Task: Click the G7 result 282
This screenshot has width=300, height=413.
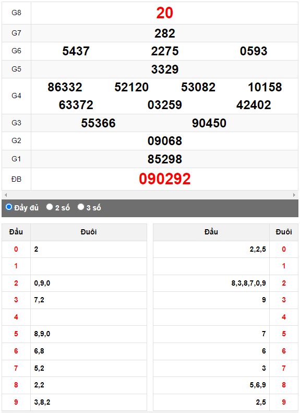Action: [165, 33]
